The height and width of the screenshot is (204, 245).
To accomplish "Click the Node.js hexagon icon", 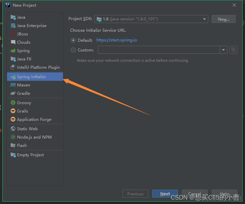I will click(13, 137).
